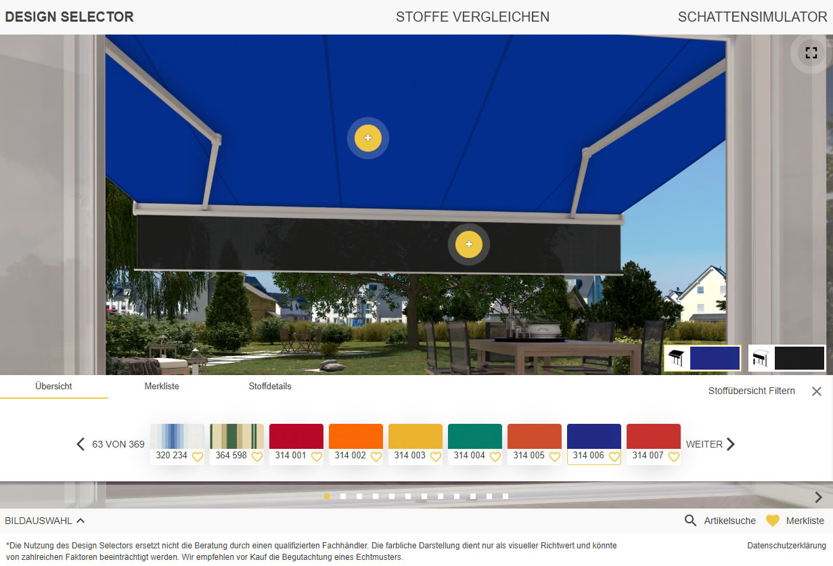Go back with the left chevron arrow
Screen dimensions: 833x566
(80, 444)
